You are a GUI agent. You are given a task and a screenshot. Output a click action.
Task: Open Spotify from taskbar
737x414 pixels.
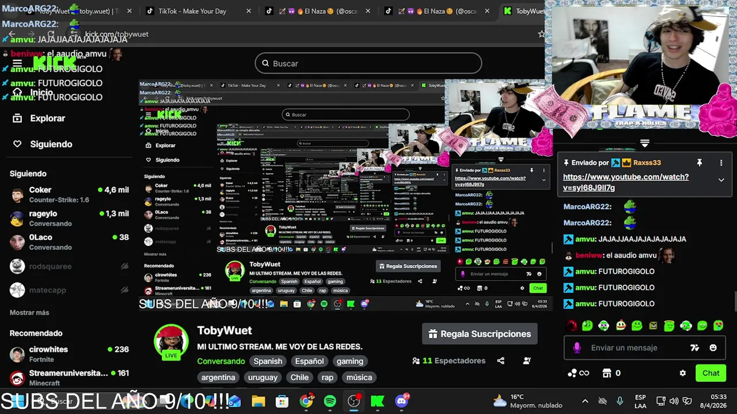click(330, 401)
